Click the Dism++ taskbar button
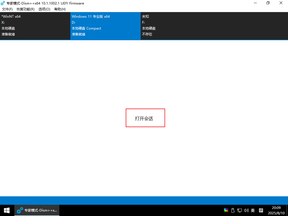Image resolution: width=288 pixels, height=216 pixels. tap(37, 210)
